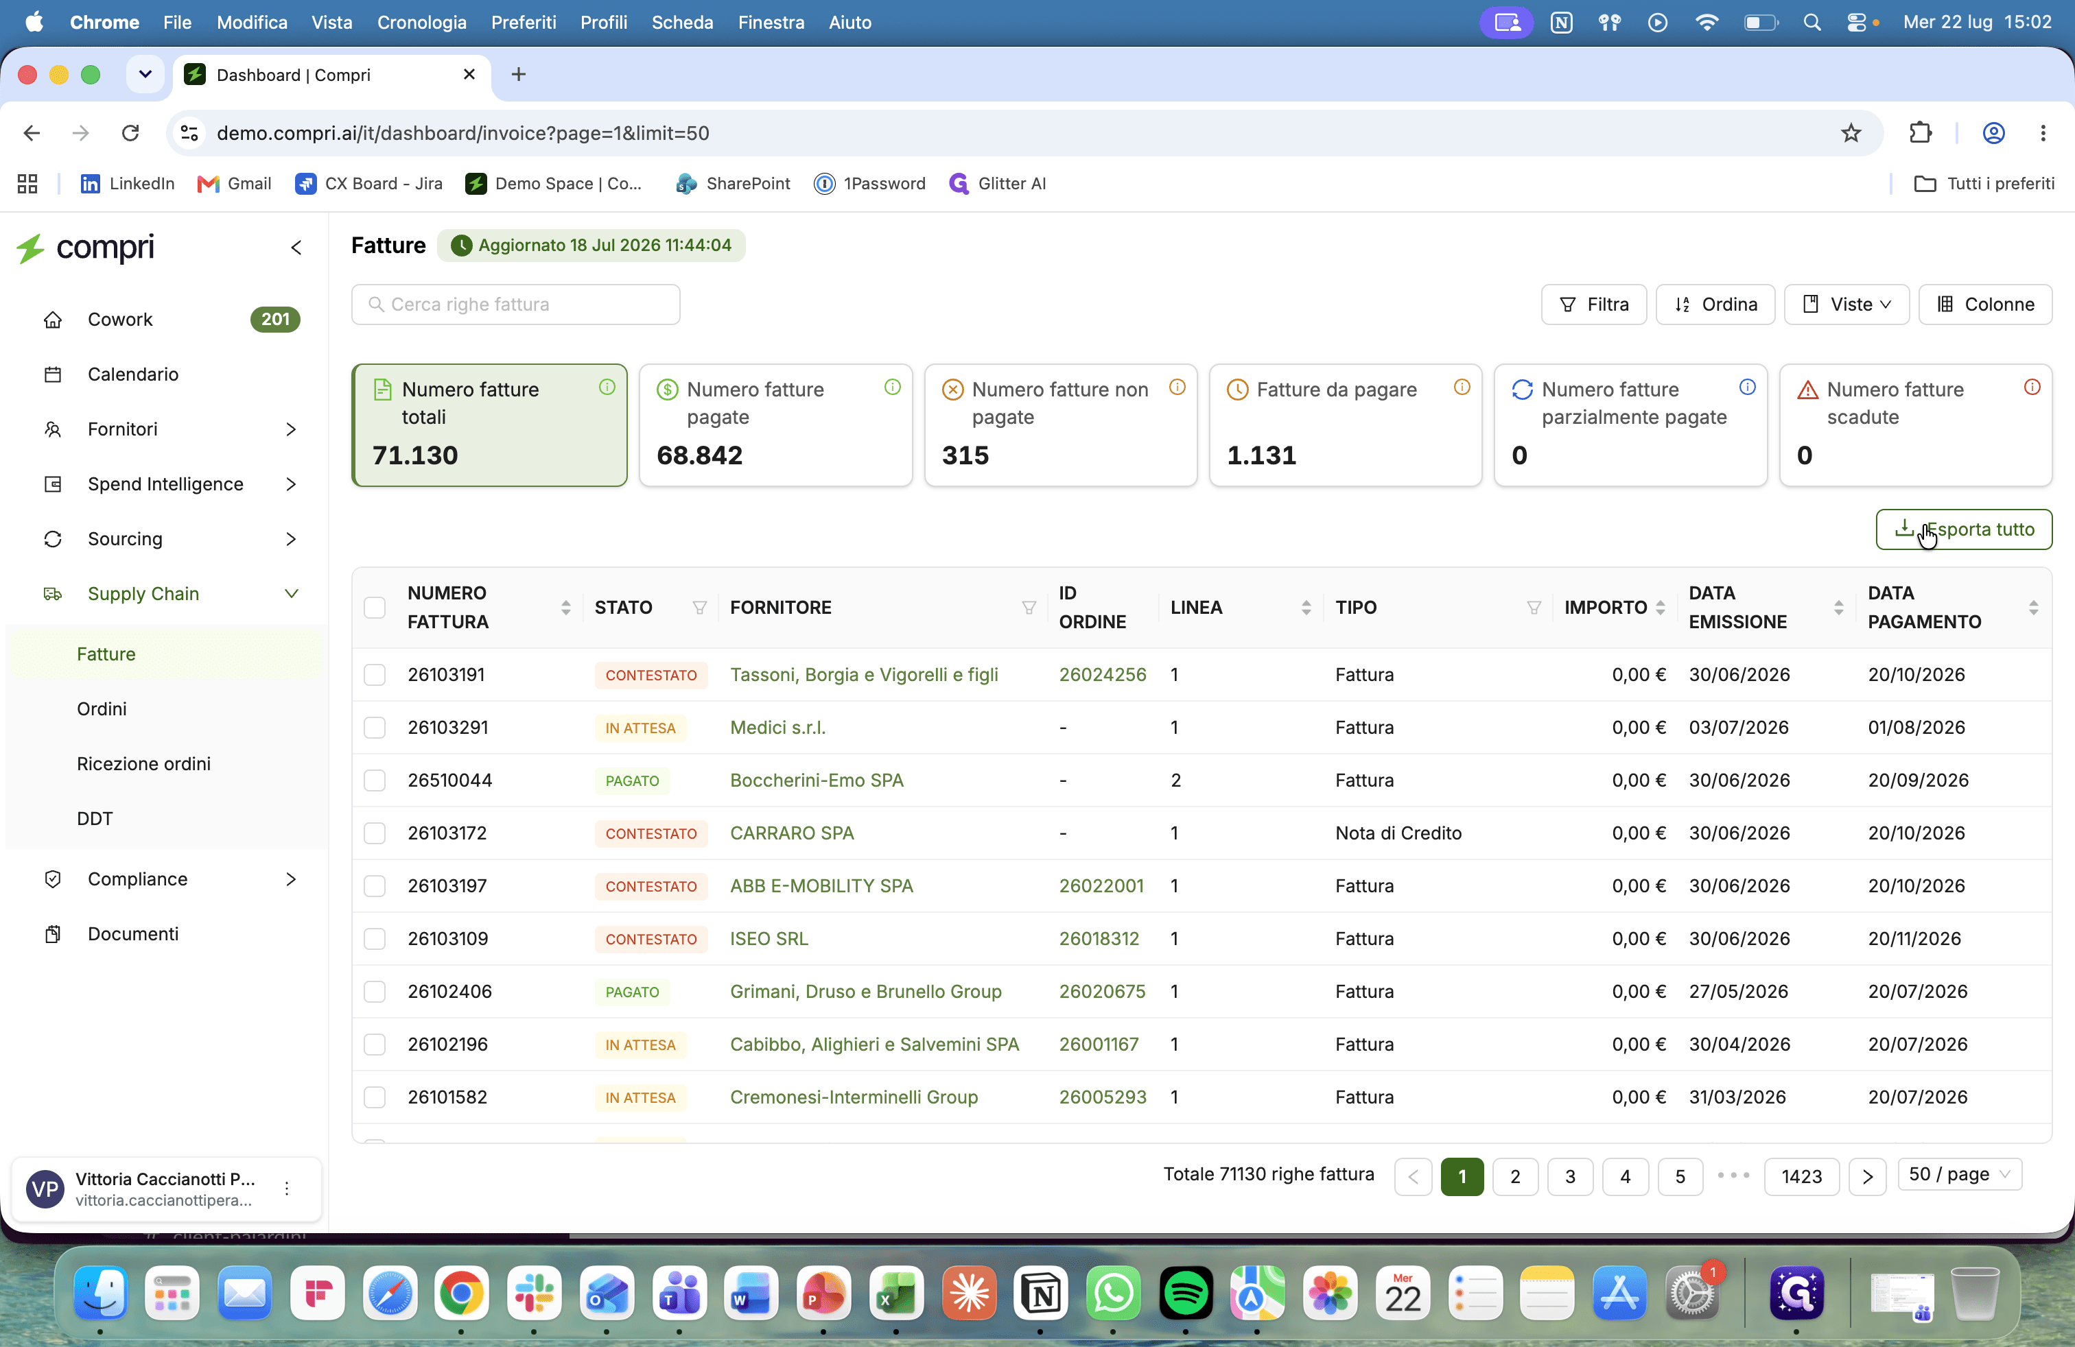The height and width of the screenshot is (1347, 2075).
Task: Click info icon on Fatture da pagare card
Action: tap(1462, 387)
